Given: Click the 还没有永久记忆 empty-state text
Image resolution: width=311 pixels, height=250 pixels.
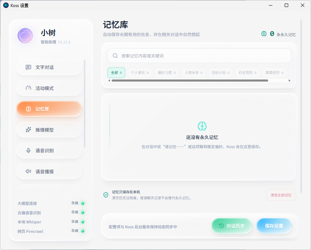Looking at the screenshot, I should (202, 138).
